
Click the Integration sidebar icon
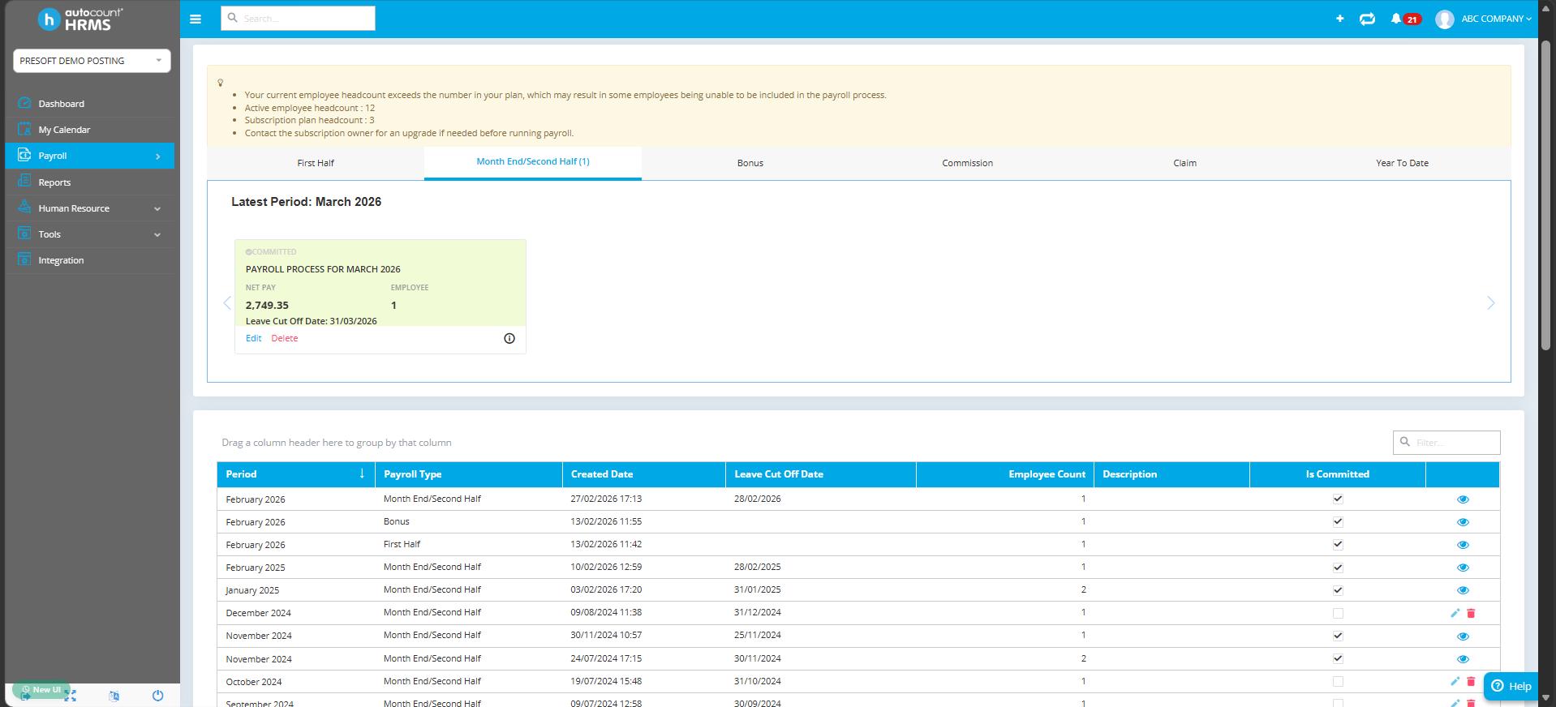24,259
